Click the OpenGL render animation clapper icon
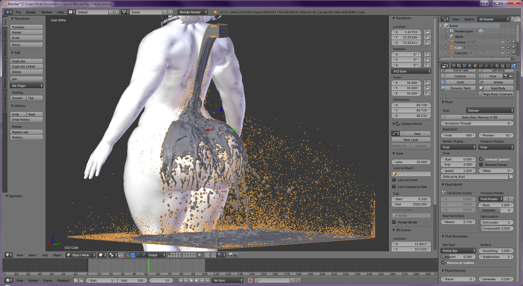Screen dimensions: 523x286 coord(235,255)
